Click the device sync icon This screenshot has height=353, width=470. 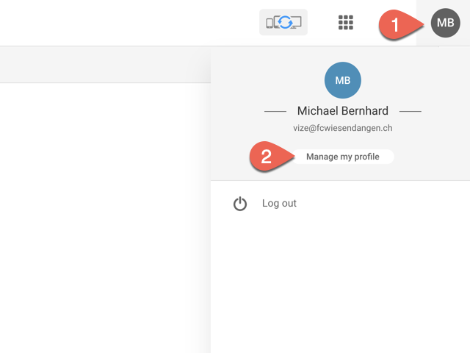(283, 23)
